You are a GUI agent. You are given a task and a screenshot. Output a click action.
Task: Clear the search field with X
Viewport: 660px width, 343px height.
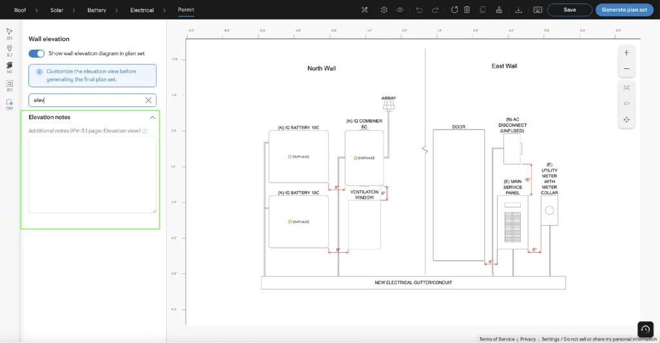pyautogui.click(x=148, y=101)
